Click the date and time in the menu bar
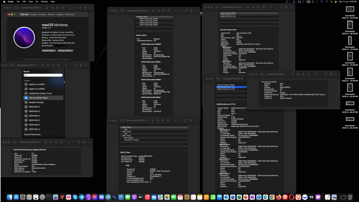This screenshot has height=202, width=359. (x=348, y=1)
